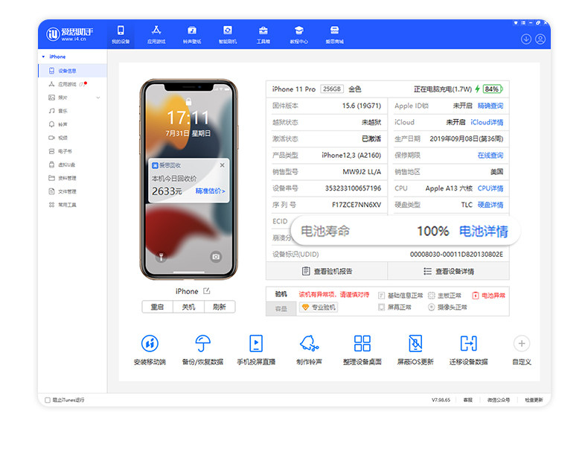Select 视频 videos in the sidebar
The width and height of the screenshot is (588, 469).
pyautogui.click(x=72, y=138)
